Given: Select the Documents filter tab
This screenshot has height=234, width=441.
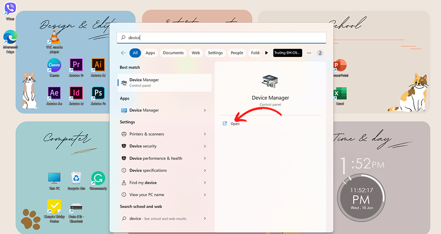Looking at the screenshot, I should 173,53.
